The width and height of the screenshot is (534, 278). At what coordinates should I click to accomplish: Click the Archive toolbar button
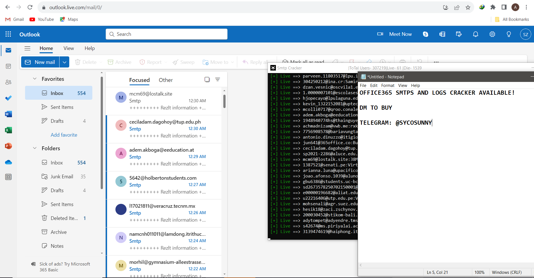pos(120,62)
